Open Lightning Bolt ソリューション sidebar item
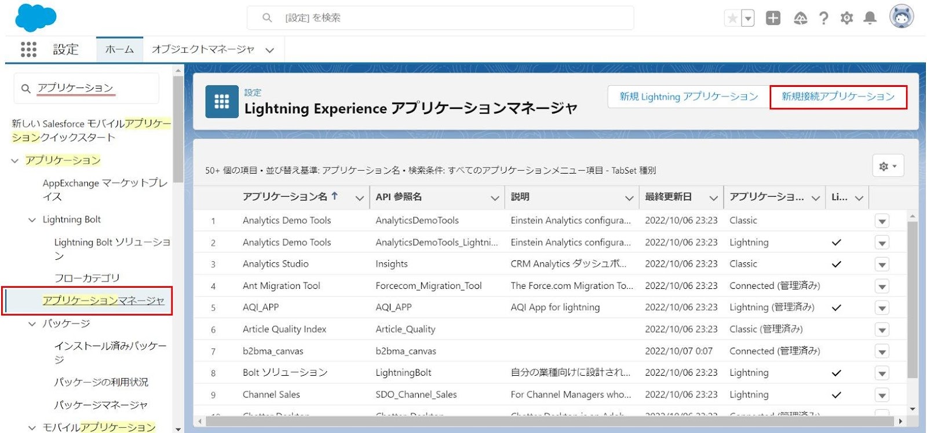Image resolution: width=927 pixels, height=433 pixels. (112, 249)
